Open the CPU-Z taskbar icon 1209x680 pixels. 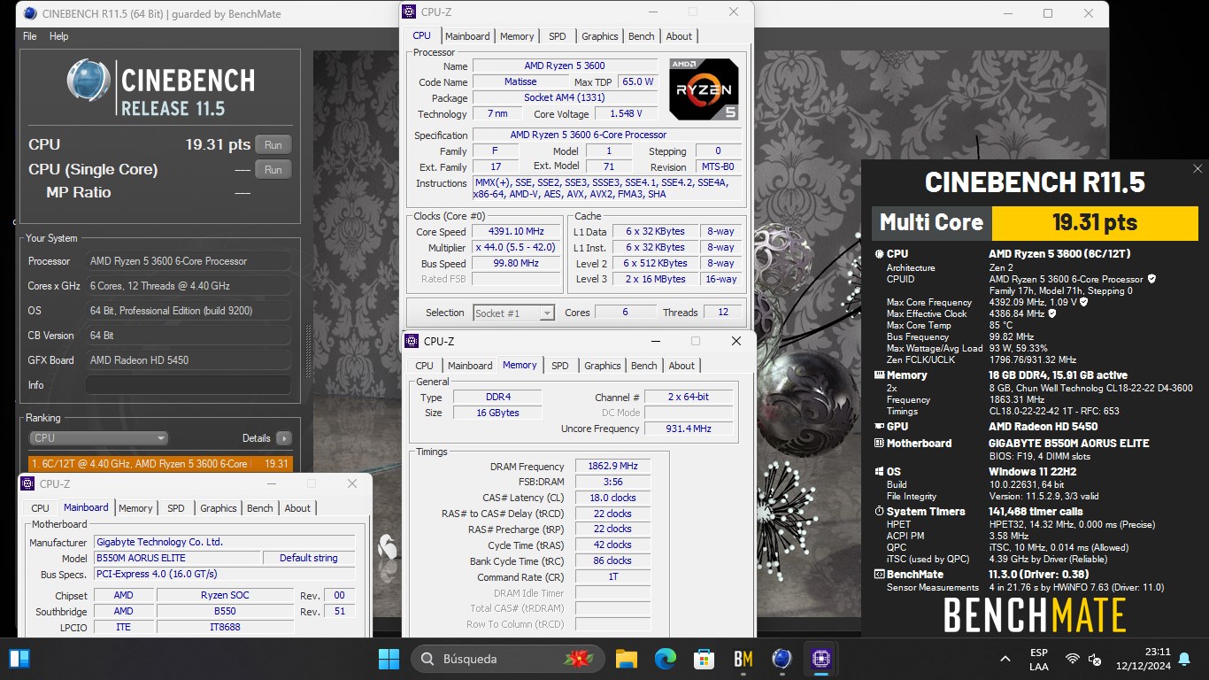coord(820,659)
